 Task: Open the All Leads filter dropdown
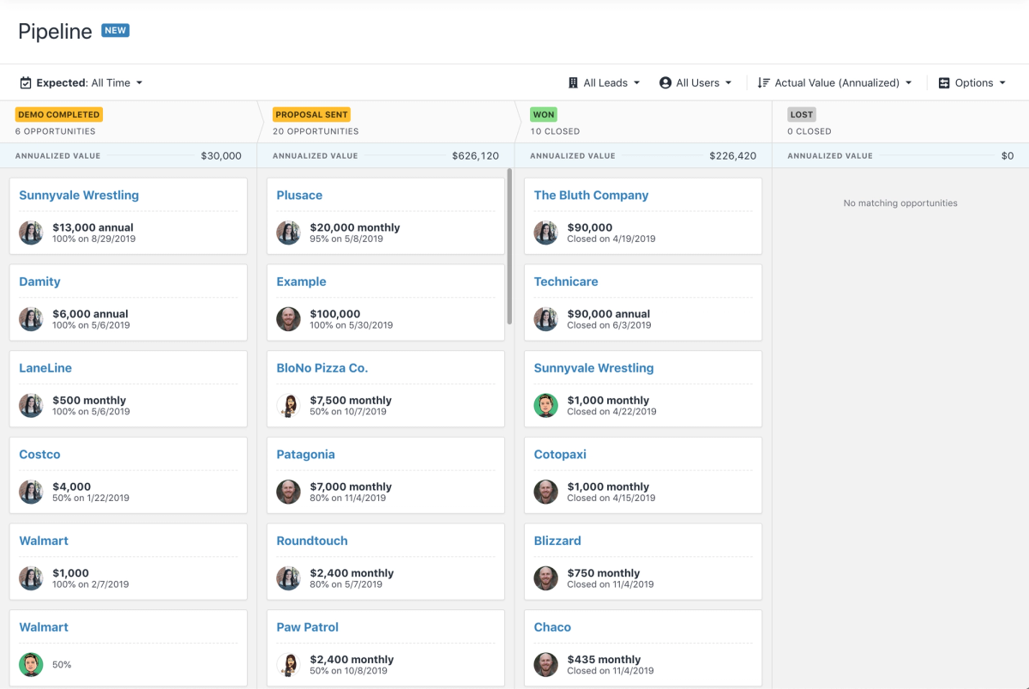click(x=605, y=83)
